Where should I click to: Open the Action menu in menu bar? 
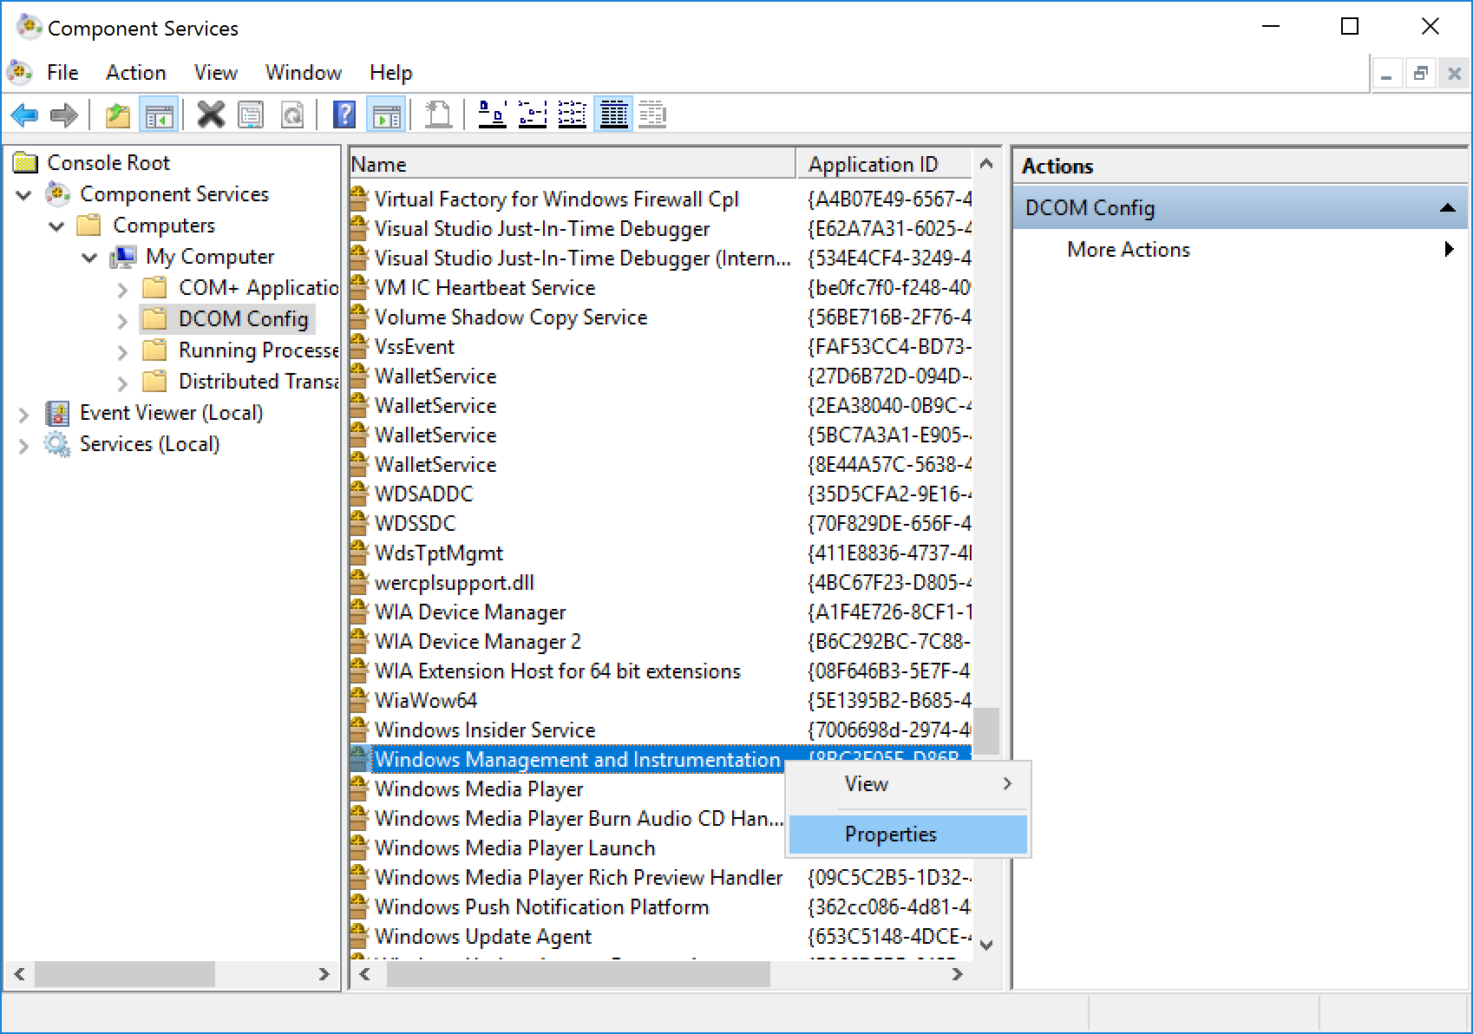pos(135,73)
